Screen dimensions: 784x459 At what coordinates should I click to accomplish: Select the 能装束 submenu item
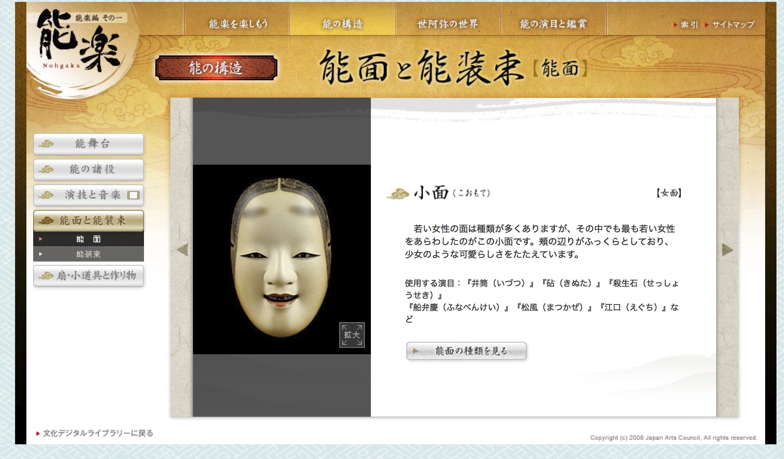click(89, 254)
